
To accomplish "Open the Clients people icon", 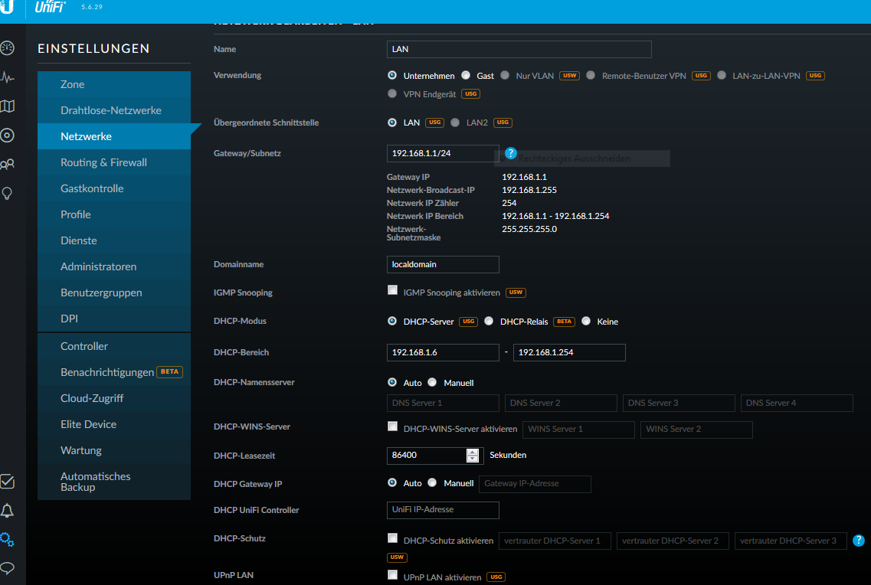I will (7, 165).
